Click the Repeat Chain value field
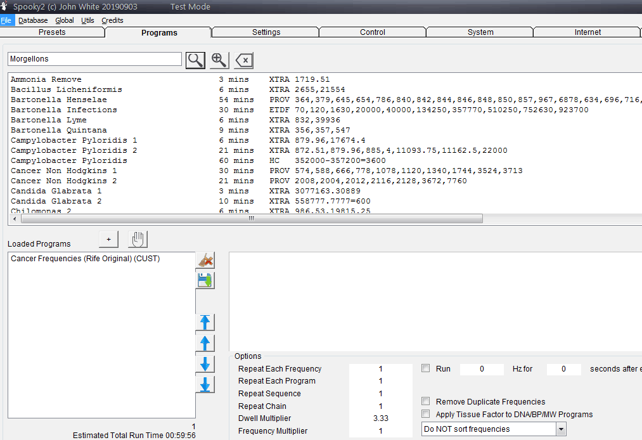 point(381,406)
